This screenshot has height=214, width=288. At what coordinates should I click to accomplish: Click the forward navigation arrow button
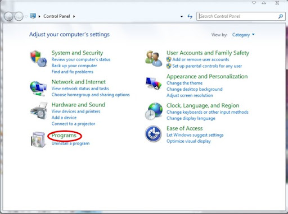19,16
